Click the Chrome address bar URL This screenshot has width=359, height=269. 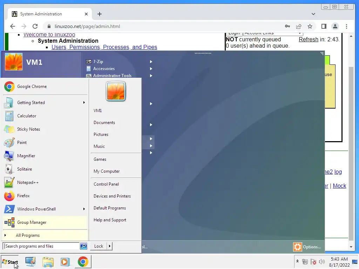pyautogui.click(x=87, y=26)
